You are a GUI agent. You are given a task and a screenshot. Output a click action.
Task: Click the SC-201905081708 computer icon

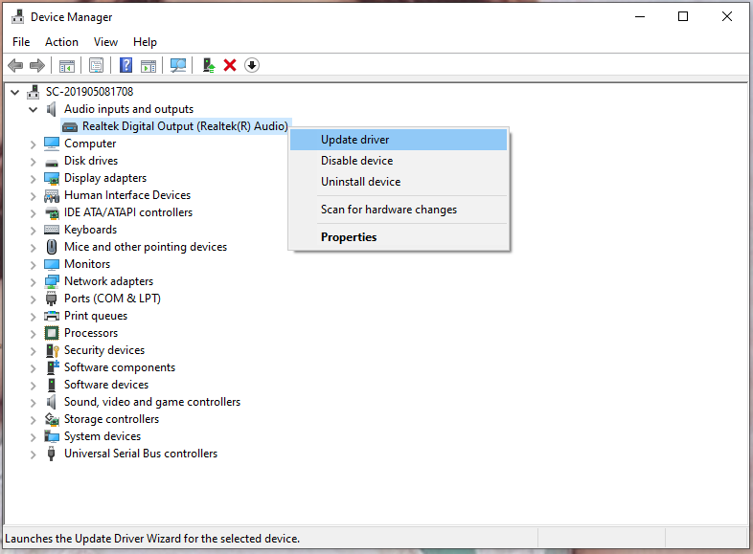pyautogui.click(x=34, y=92)
